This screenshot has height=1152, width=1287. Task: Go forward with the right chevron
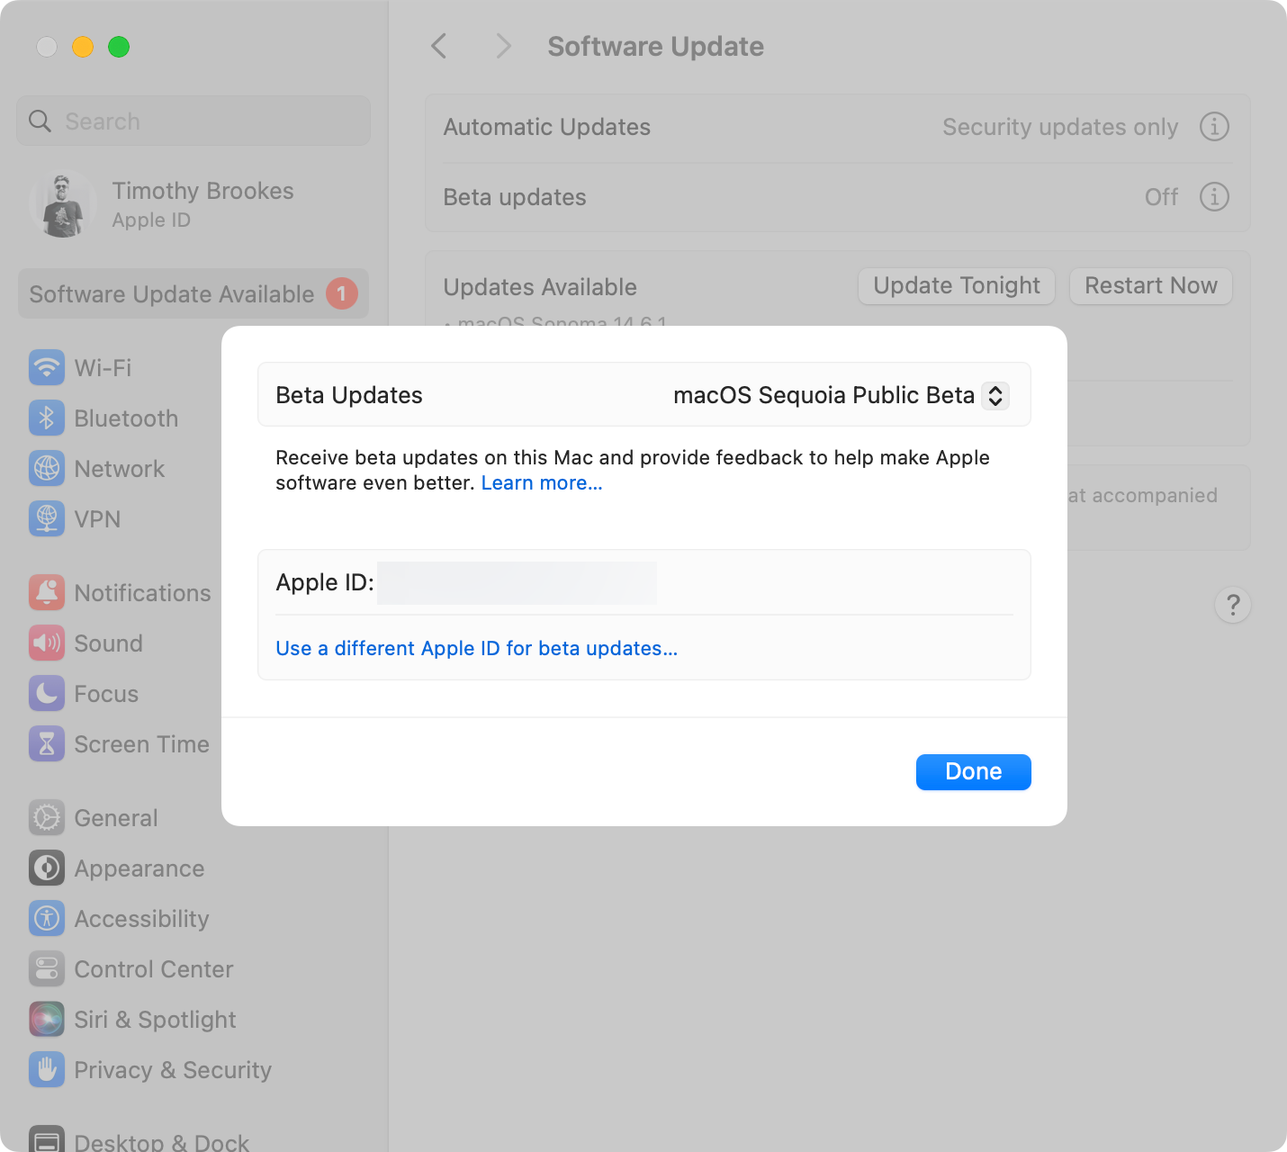pos(504,46)
